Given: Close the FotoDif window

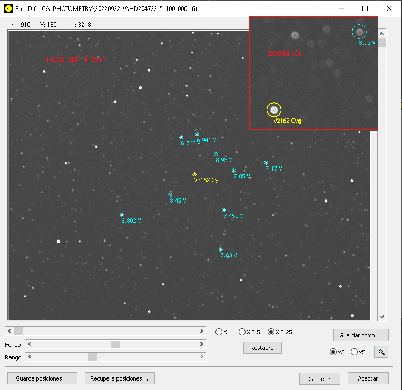Looking at the screenshot, I should tap(389, 9).
